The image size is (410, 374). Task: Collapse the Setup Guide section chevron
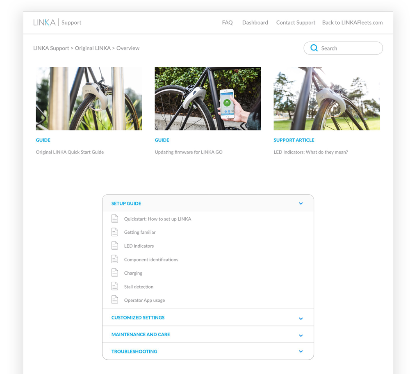[x=301, y=203]
